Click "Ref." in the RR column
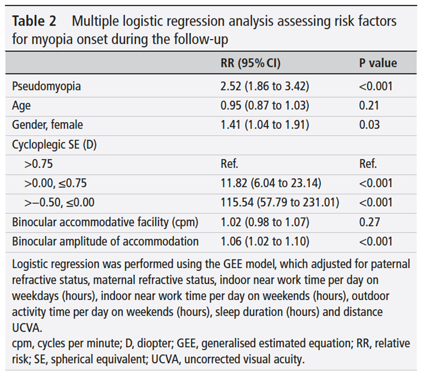This screenshot has width=426, height=371. point(229,163)
